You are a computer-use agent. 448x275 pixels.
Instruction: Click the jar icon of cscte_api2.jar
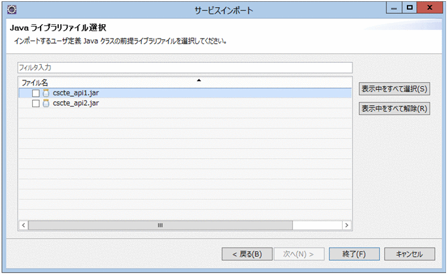[46, 103]
